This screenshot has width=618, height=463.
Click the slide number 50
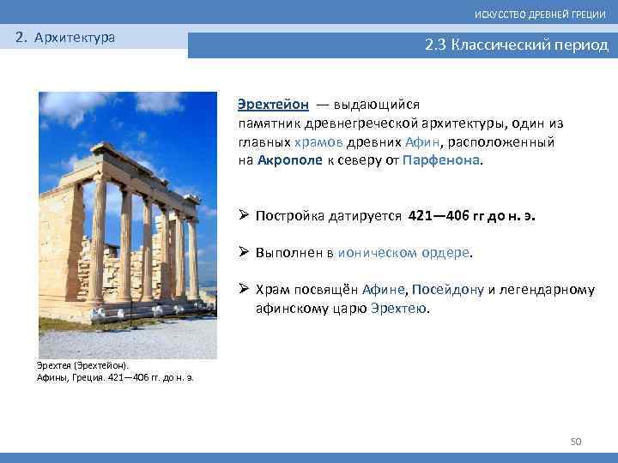pyautogui.click(x=576, y=442)
